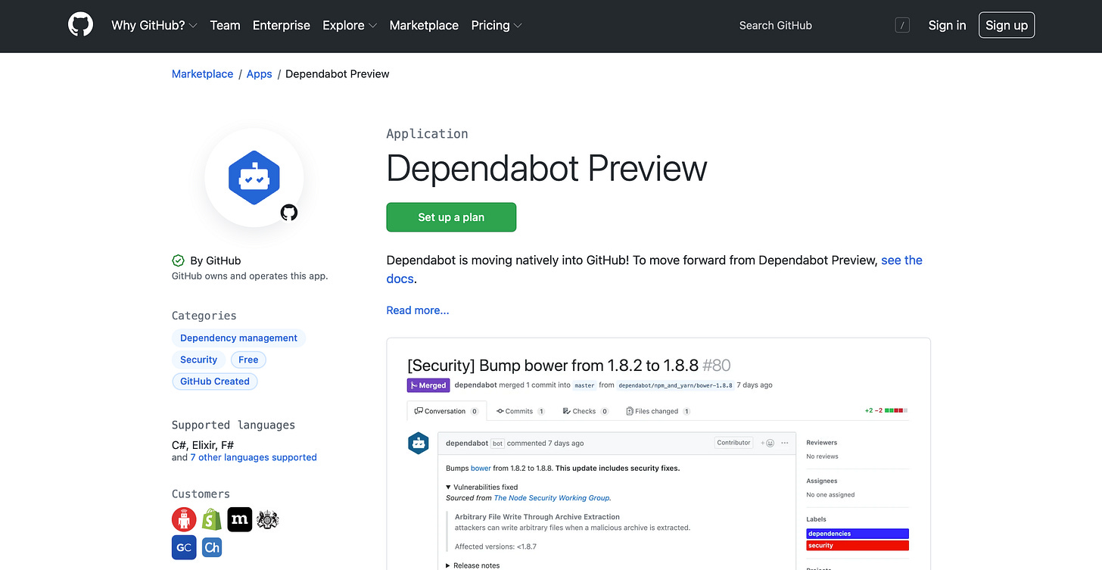Open the Team navigation item
This screenshot has height=570, width=1102.
pos(225,25)
